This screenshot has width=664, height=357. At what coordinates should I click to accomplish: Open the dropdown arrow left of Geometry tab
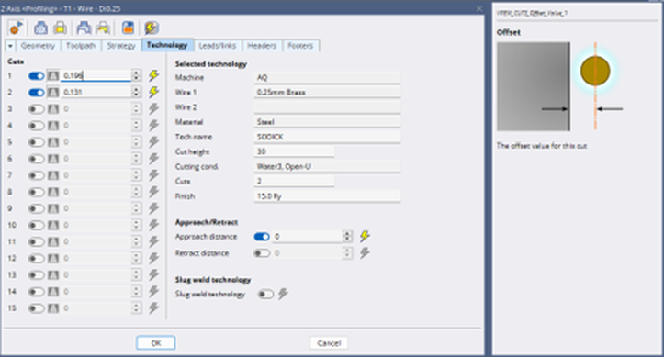click(10, 46)
